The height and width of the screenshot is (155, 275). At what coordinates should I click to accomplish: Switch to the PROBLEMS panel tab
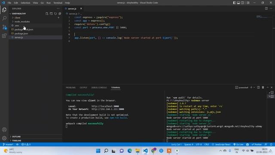[70, 87]
